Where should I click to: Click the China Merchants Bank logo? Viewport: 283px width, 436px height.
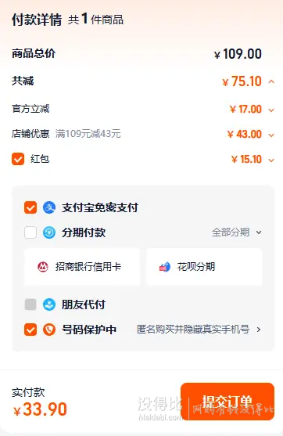(x=43, y=267)
